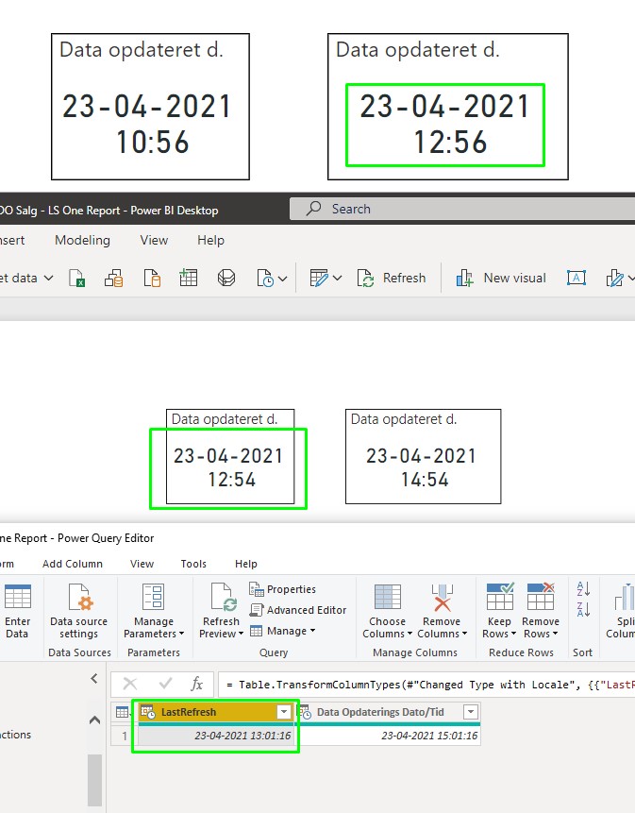
Task: Open Data Opdaterings Dato/Tid filter dropdown
Action: click(x=470, y=712)
